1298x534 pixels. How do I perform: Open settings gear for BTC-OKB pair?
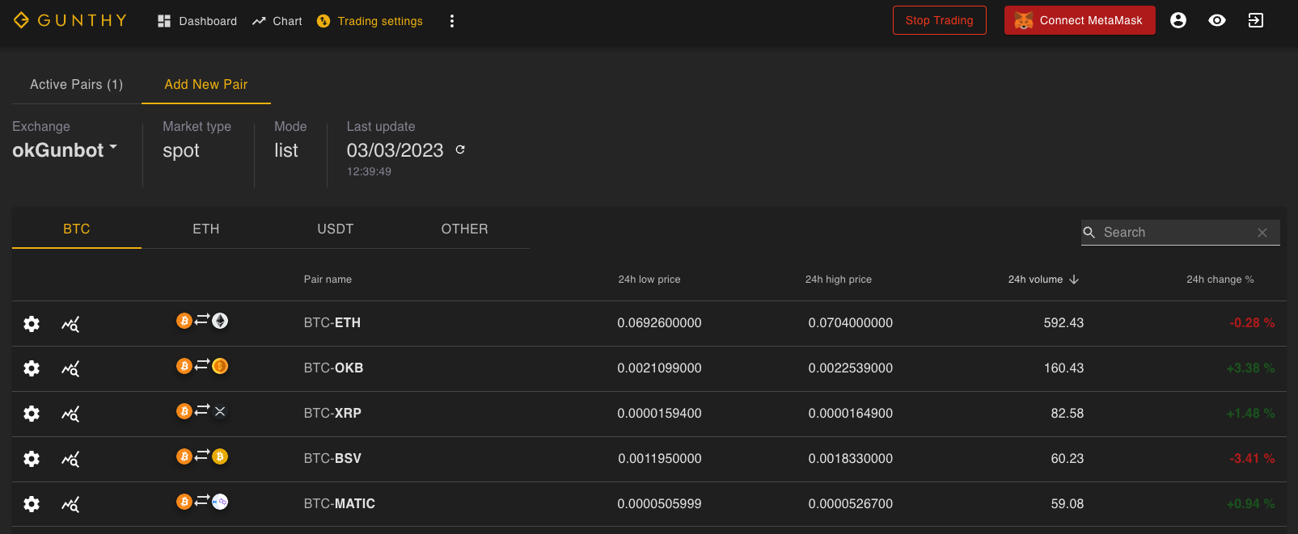click(32, 368)
